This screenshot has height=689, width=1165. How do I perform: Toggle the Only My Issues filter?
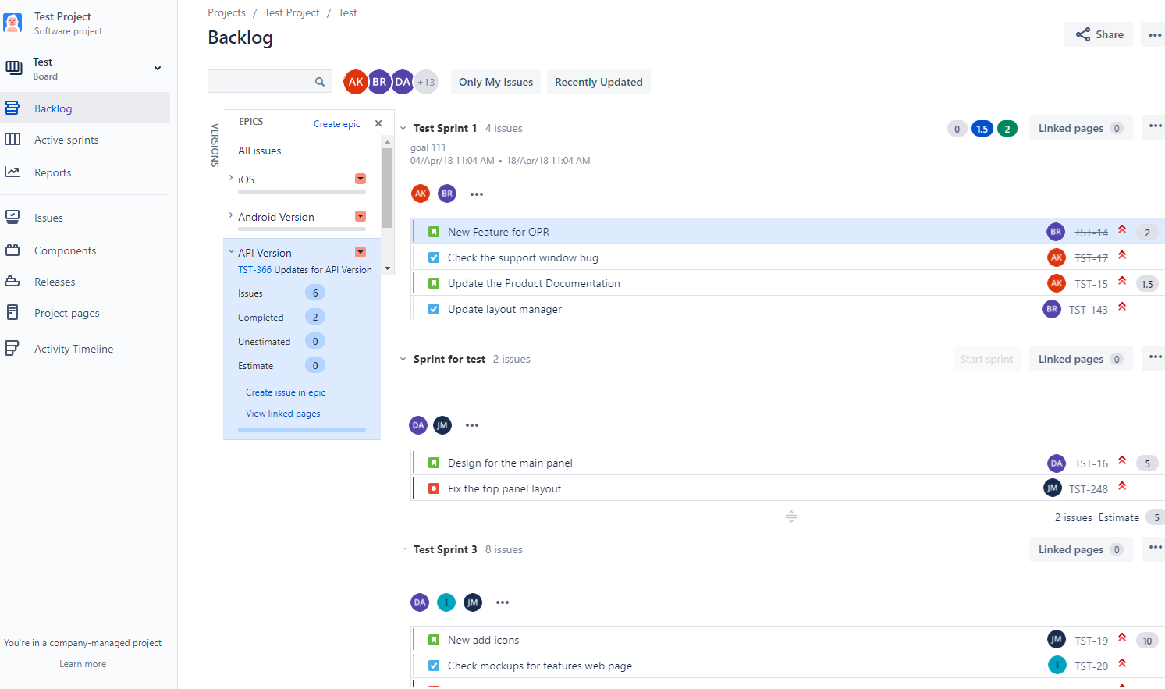[x=495, y=82]
